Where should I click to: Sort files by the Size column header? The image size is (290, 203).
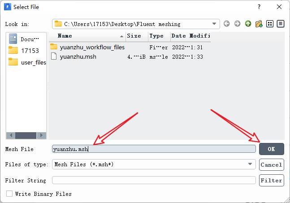134,36
